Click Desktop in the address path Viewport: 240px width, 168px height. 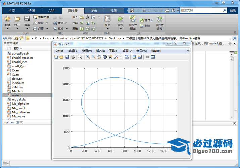pyautogui.click(x=115, y=38)
